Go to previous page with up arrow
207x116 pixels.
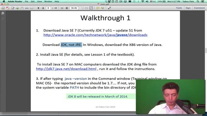click(x=38, y=8)
